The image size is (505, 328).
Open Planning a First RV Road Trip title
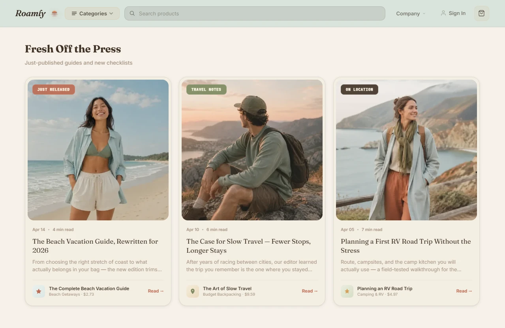click(406, 246)
